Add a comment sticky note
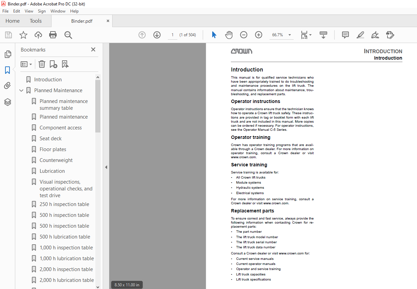The image size is (417, 289). (345, 35)
